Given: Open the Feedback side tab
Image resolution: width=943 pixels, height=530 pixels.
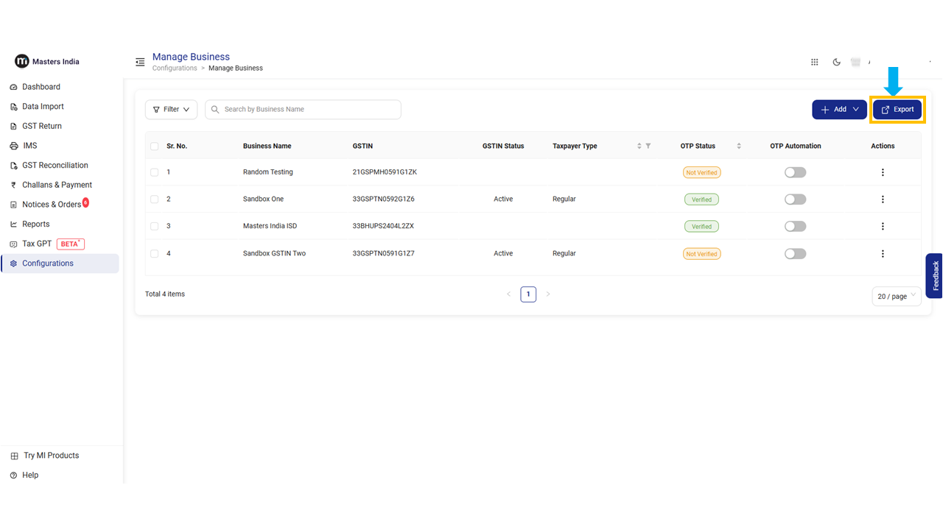Looking at the screenshot, I should [934, 275].
